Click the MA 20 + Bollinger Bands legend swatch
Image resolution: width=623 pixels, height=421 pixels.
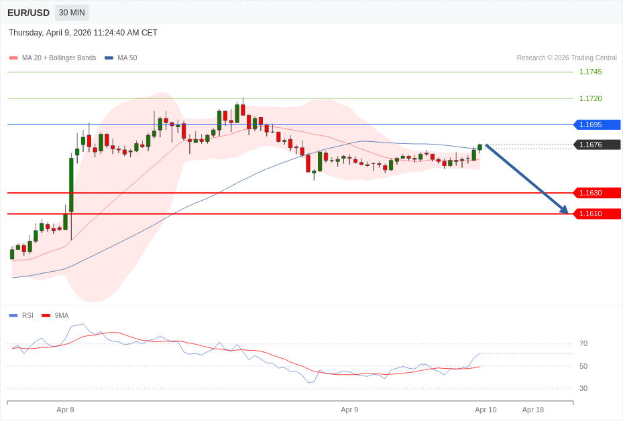tap(13, 58)
